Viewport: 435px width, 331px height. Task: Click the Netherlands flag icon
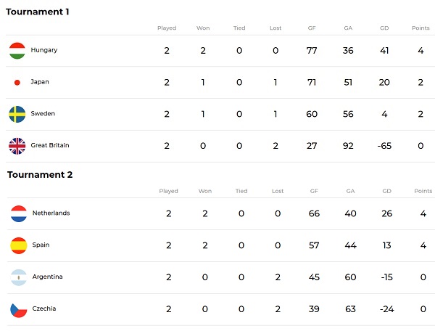tap(19, 213)
